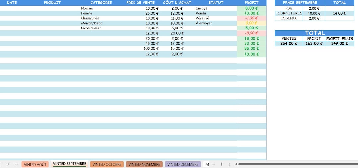Go to the VINTED NOVEMBRE sheet
The image size is (358, 168).
[144, 164]
